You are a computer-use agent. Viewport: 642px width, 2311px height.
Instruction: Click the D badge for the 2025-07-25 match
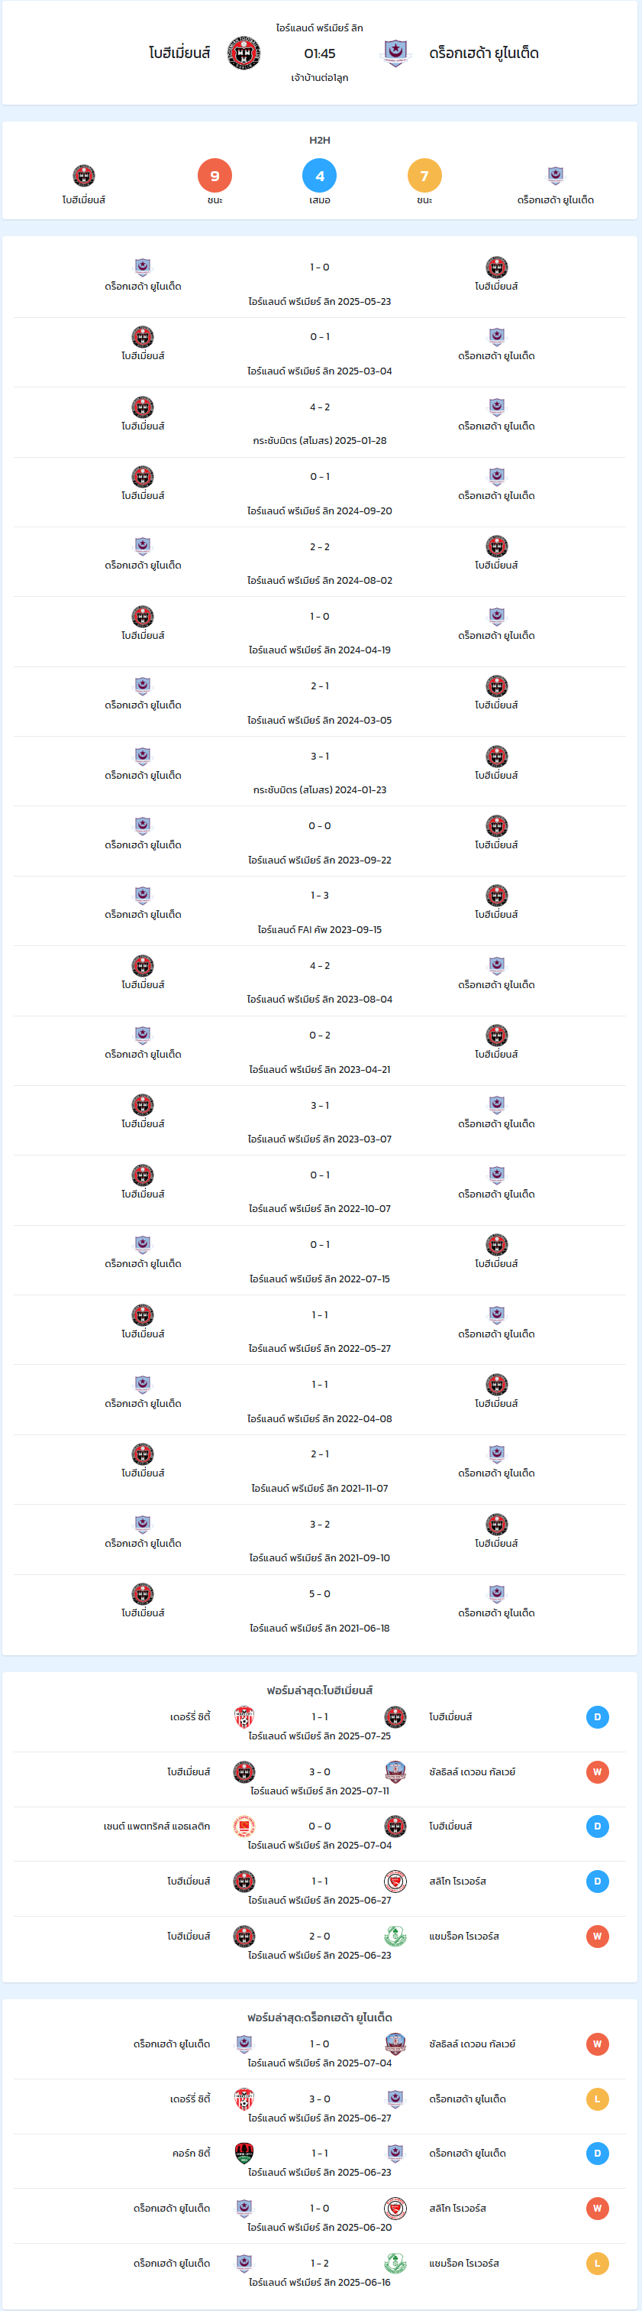coord(597,1717)
